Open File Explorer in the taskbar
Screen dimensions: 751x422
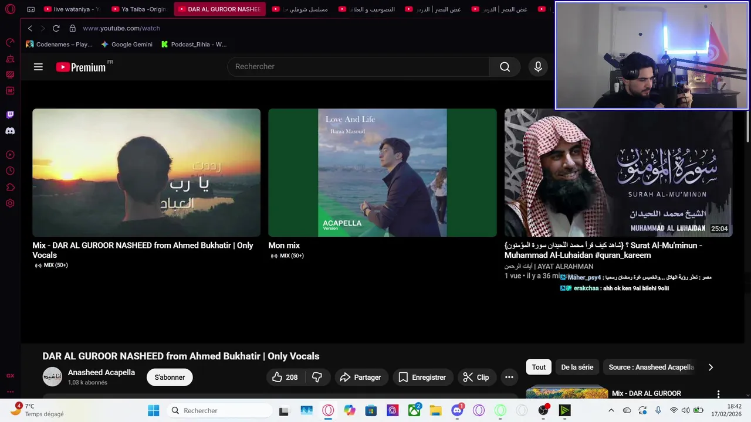pos(435,410)
